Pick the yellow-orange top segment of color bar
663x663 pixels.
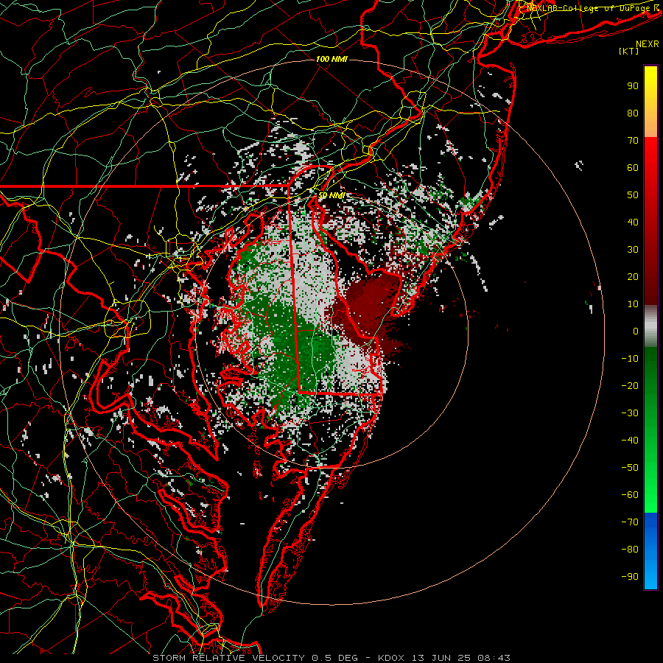coord(650,102)
